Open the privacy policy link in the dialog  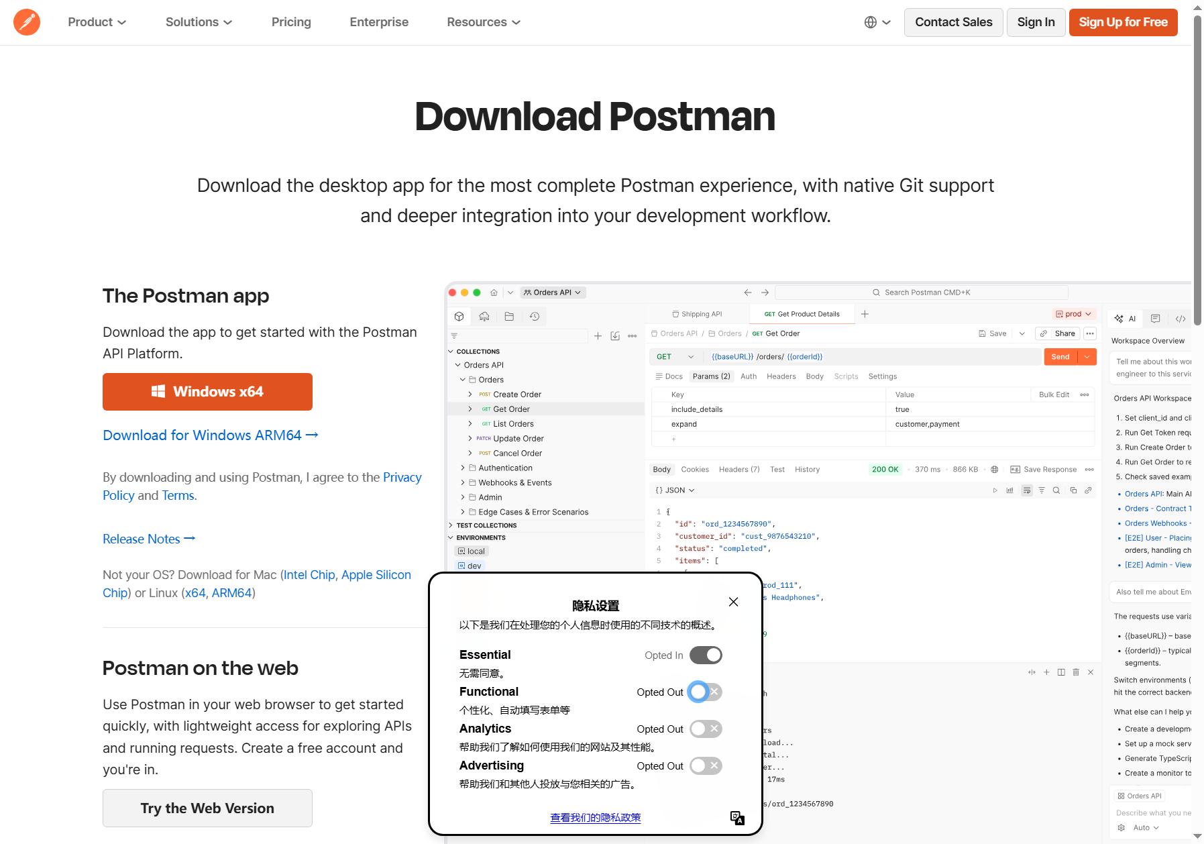[x=596, y=818]
